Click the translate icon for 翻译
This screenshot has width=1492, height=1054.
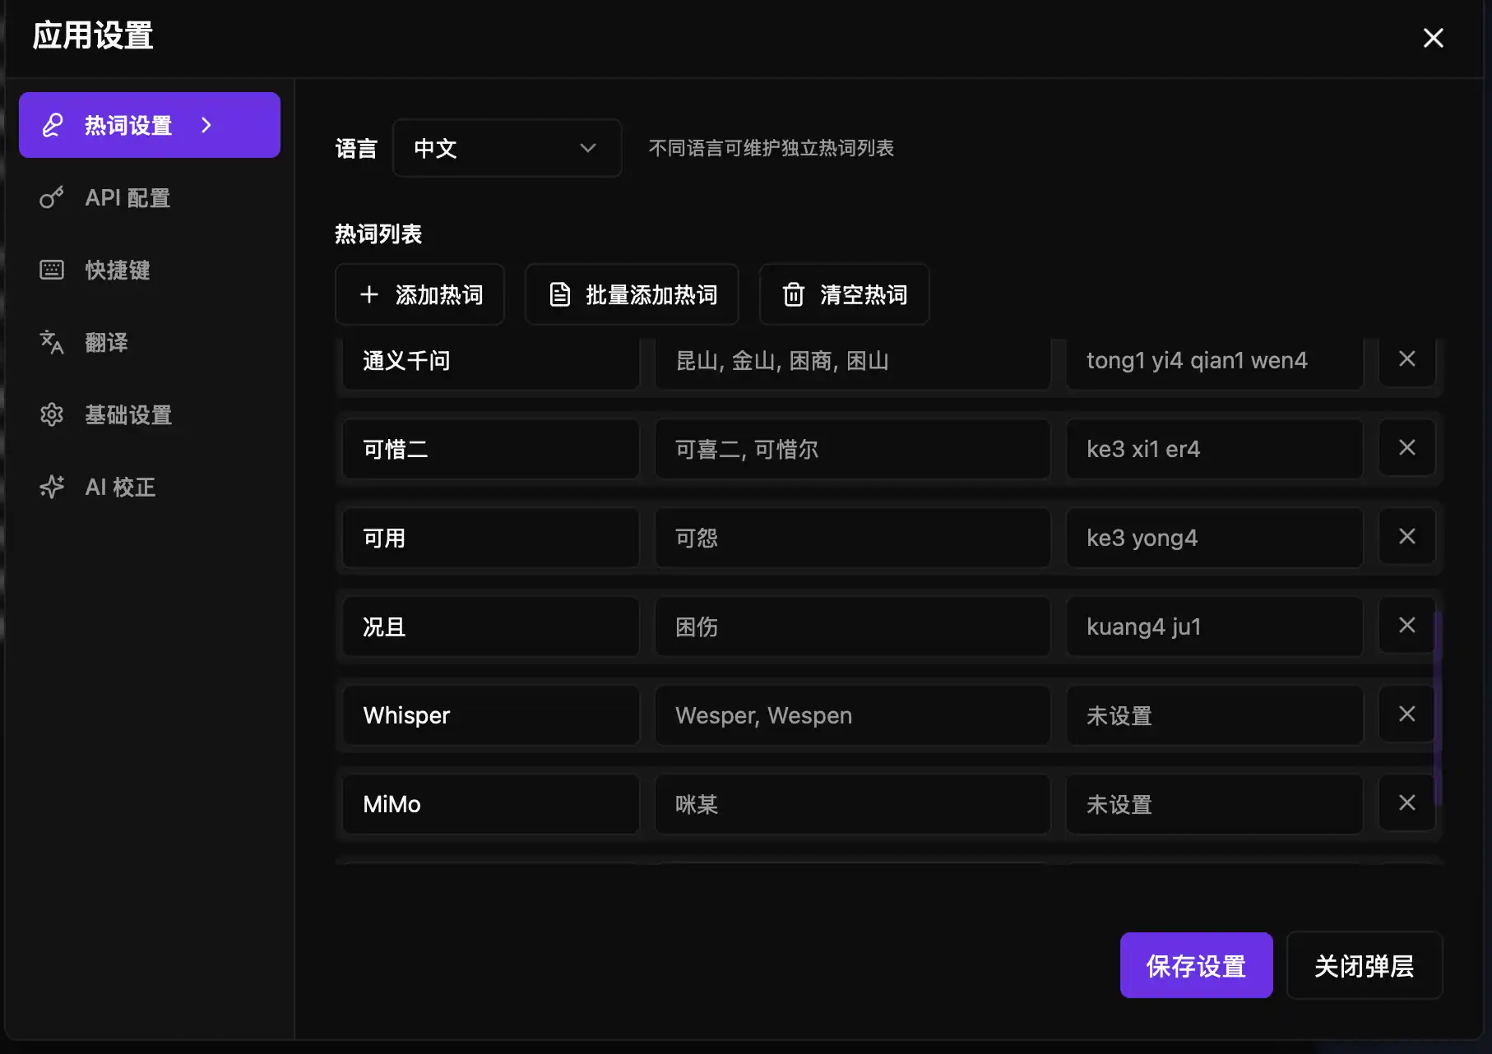pos(52,342)
